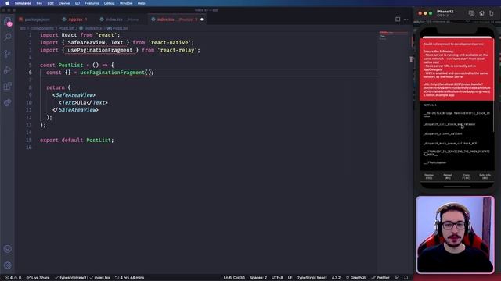Click the PostList folder in breadcrumb
501x281 pixels.
(66, 28)
